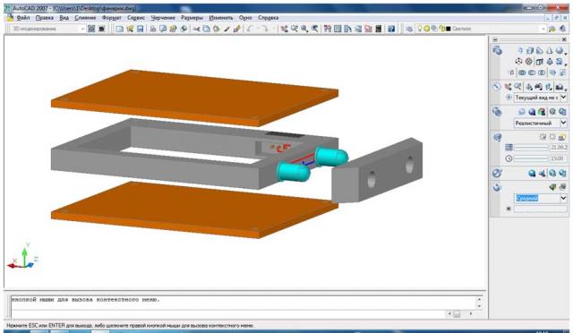Open the visual style dropdown showing Реалистичный
Screen dimensions: 573x333
540,123
